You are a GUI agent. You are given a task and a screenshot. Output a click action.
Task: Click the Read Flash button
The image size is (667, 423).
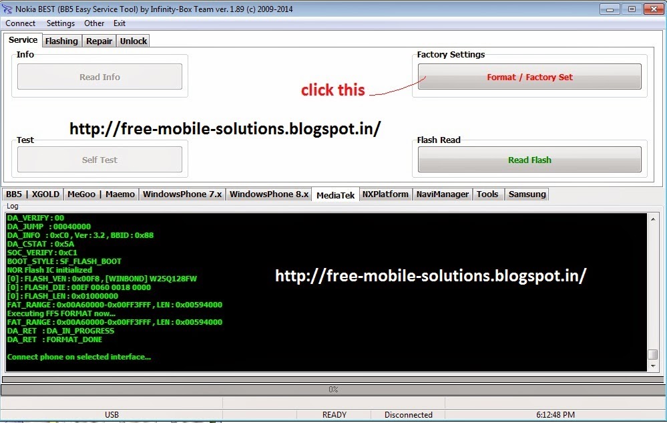[x=529, y=160]
